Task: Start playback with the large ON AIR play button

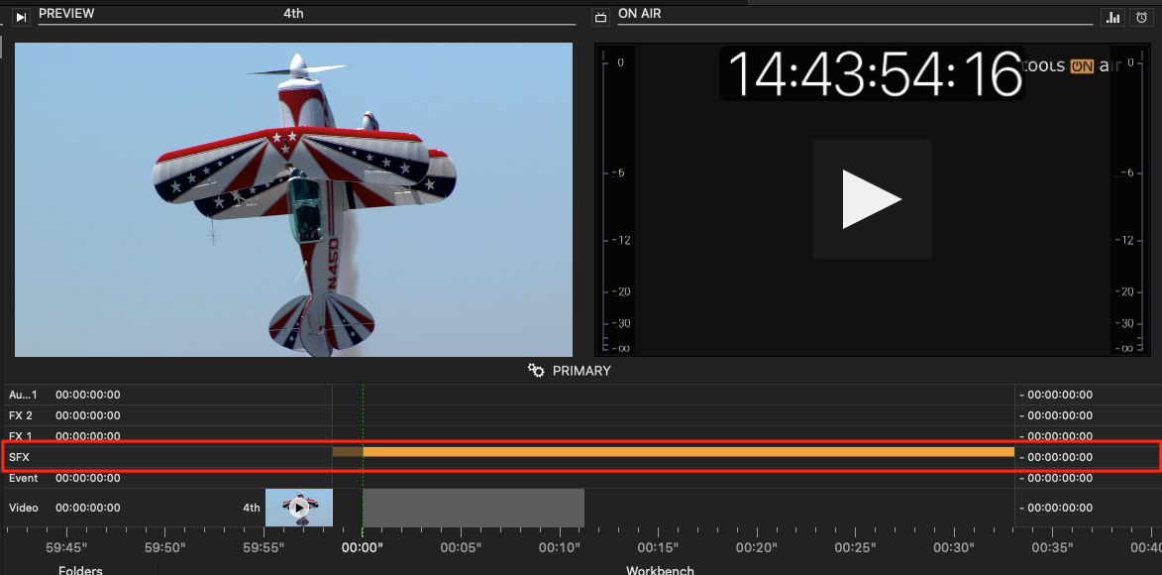Action: 872,199
